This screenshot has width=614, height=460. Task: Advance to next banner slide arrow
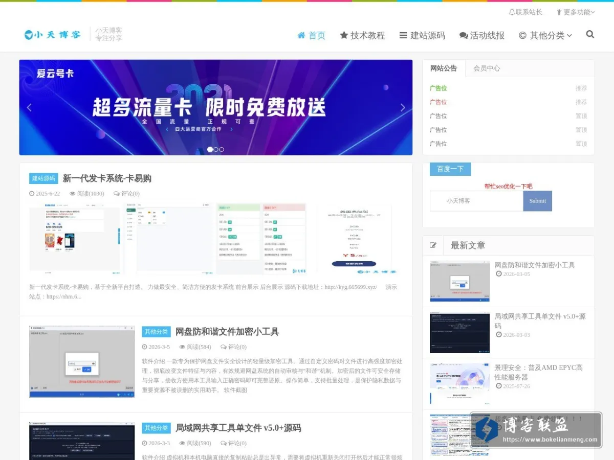tap(403, 107)
